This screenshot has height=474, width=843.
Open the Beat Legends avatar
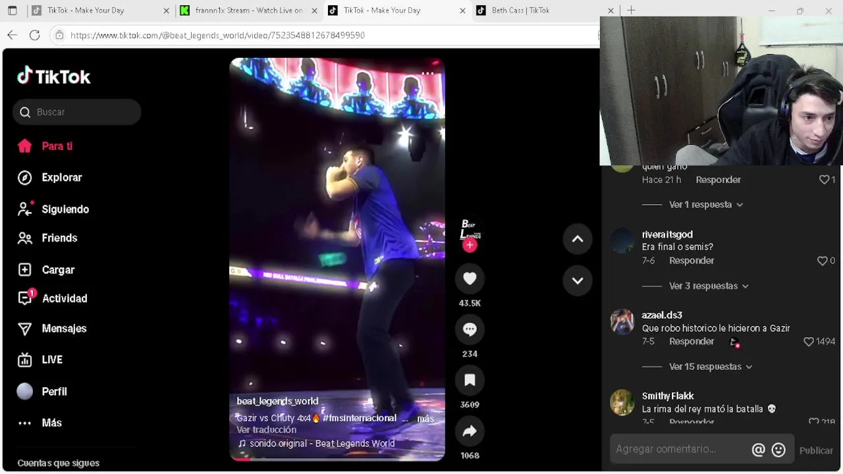point(470,229)
